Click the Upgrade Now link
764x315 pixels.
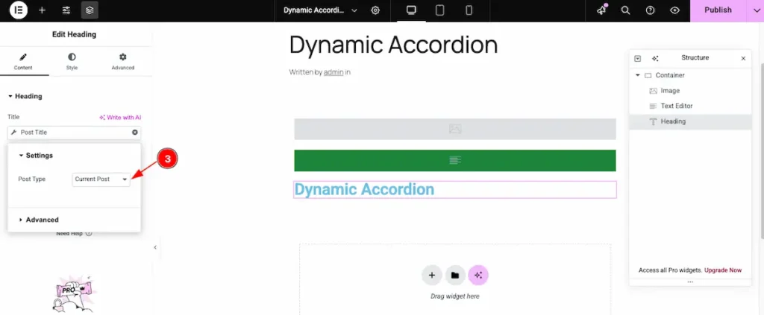[x=723, y=270]
